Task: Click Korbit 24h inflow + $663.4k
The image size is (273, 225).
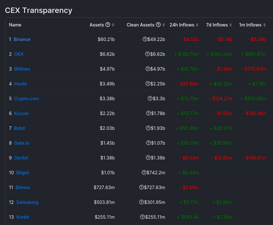Action: [x=188, y=217]
